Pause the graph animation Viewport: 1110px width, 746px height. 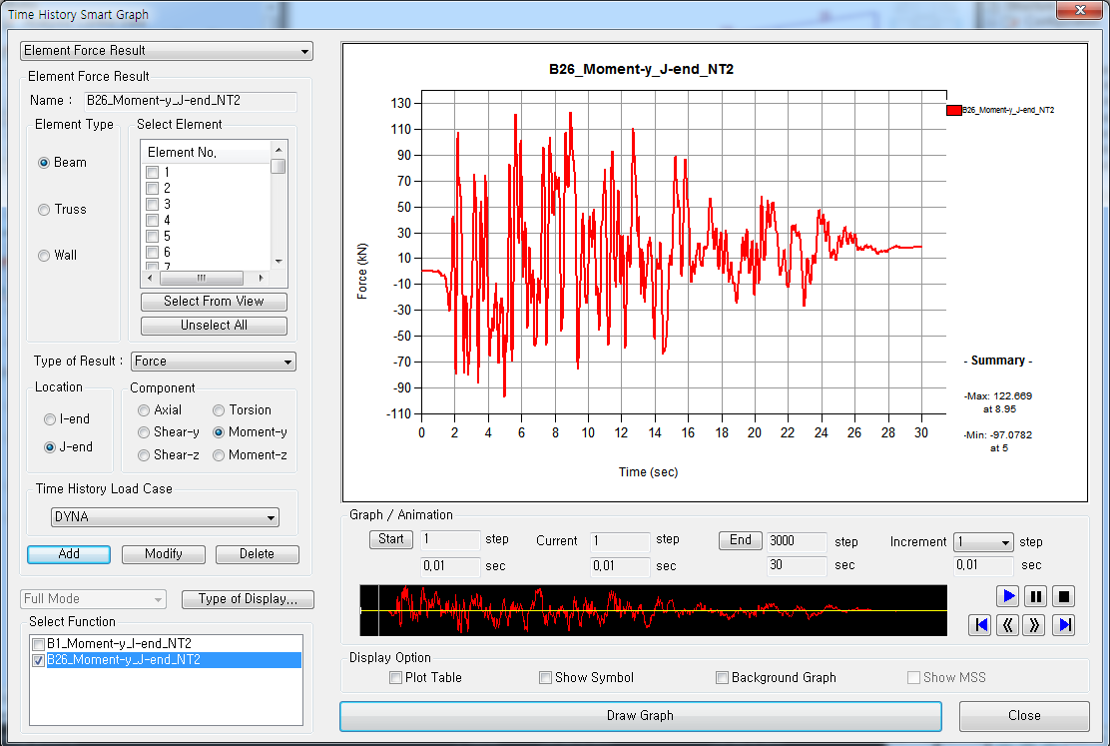click(x=1036, y=596)
